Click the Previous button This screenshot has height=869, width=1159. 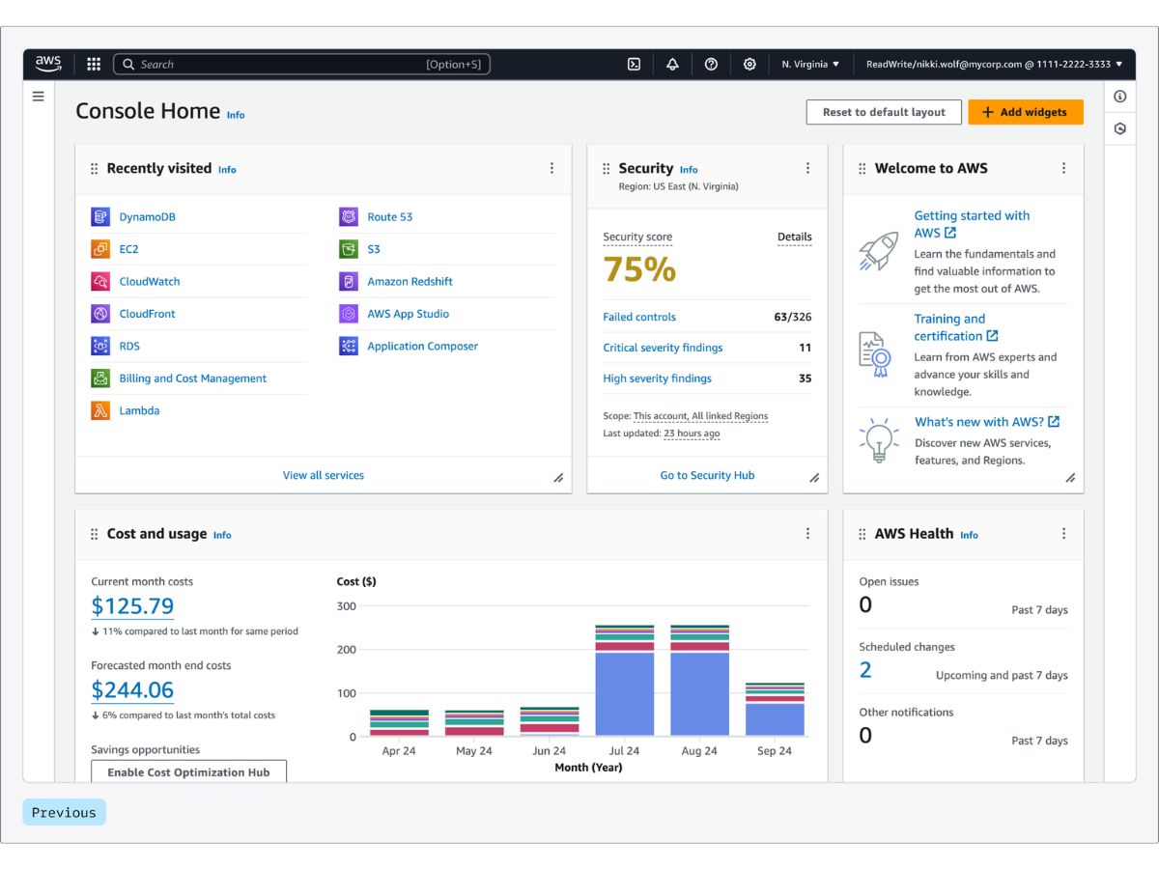coord(64,812)
